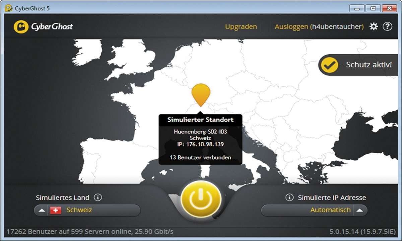Viewport: 402px width, 241px height.
Task: Maximize the CyberGhost 5 window
Action: (x=373, y=8)
